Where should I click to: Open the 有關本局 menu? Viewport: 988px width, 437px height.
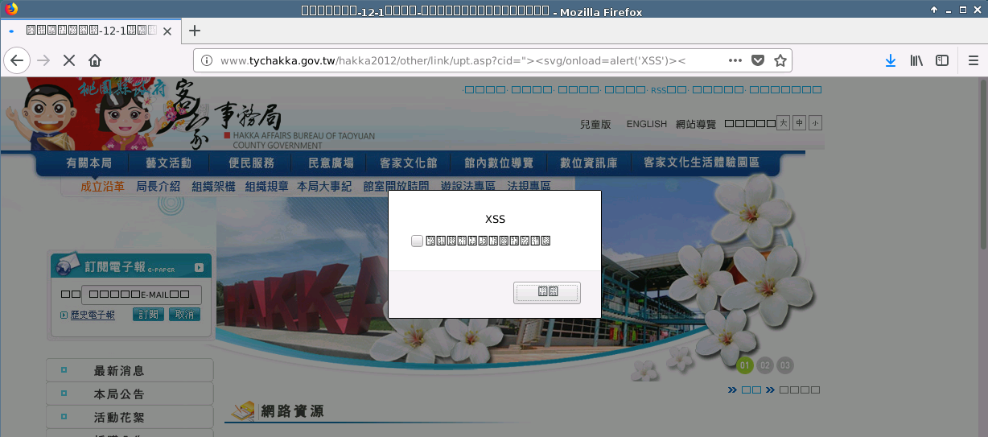coord(89,163)
